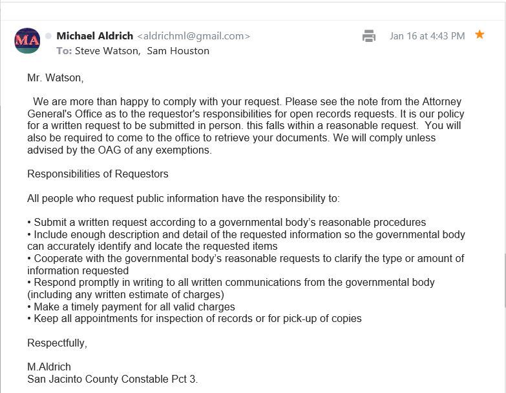Screen dimensions: 506x393
Task: Click the Jan 16 at 4:43 PM timestamp
Action: [x=427, y=36]
